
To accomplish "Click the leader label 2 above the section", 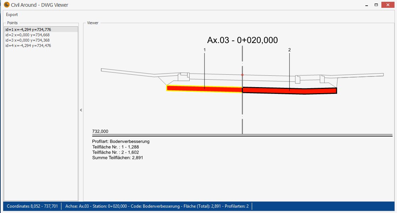I will tap(289, 50).
